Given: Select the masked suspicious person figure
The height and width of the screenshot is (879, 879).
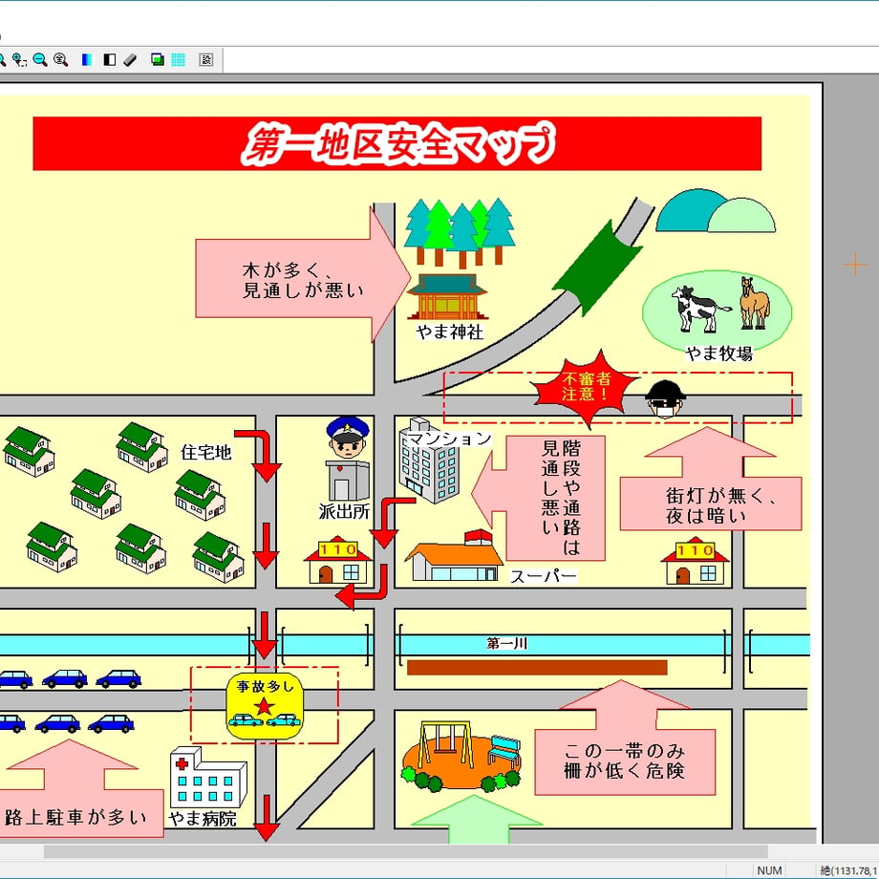Looking at the screenshot, I should [665, 399].
